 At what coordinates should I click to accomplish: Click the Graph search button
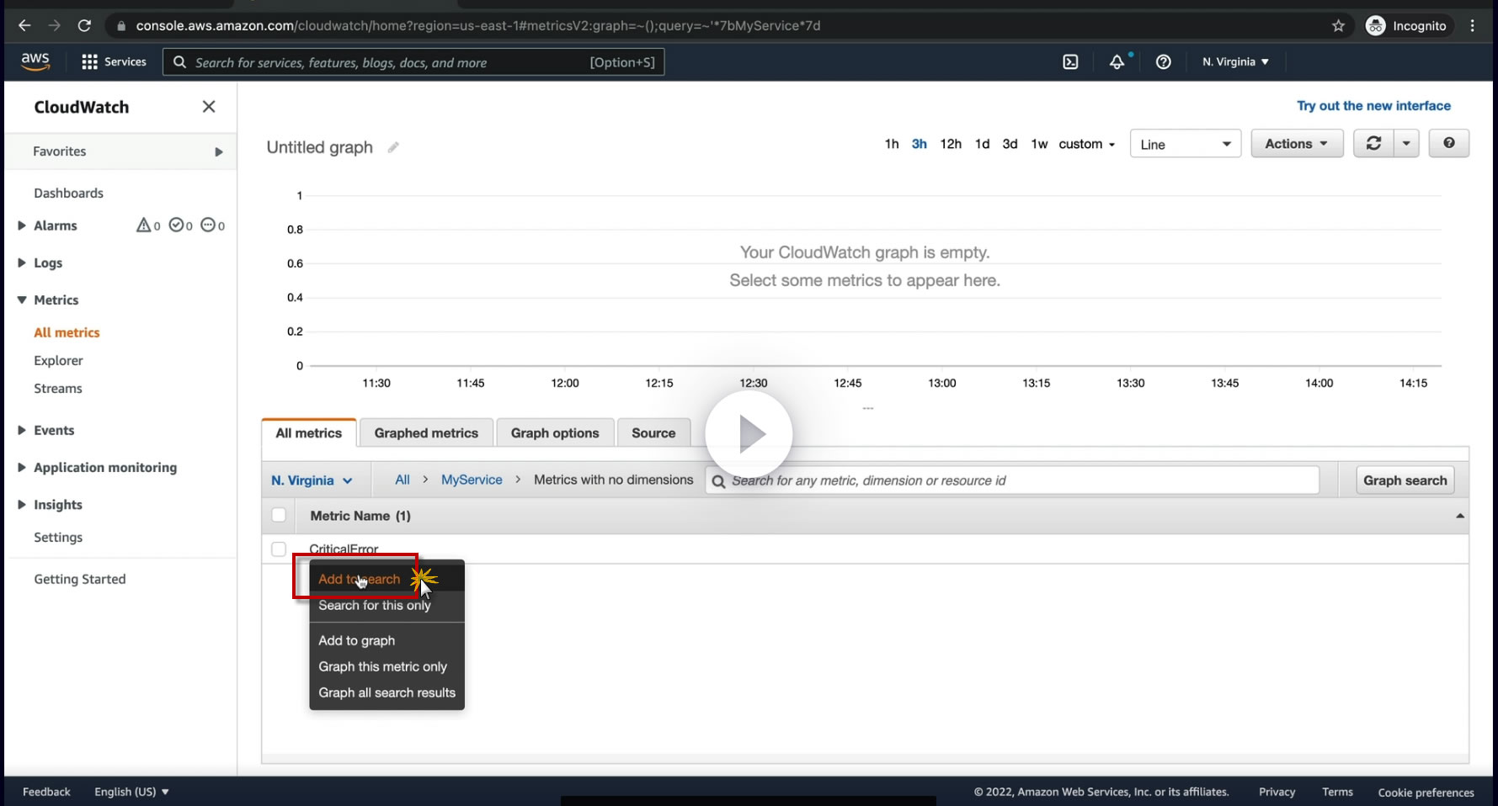pyautogui.click(x=1405, y=480)
